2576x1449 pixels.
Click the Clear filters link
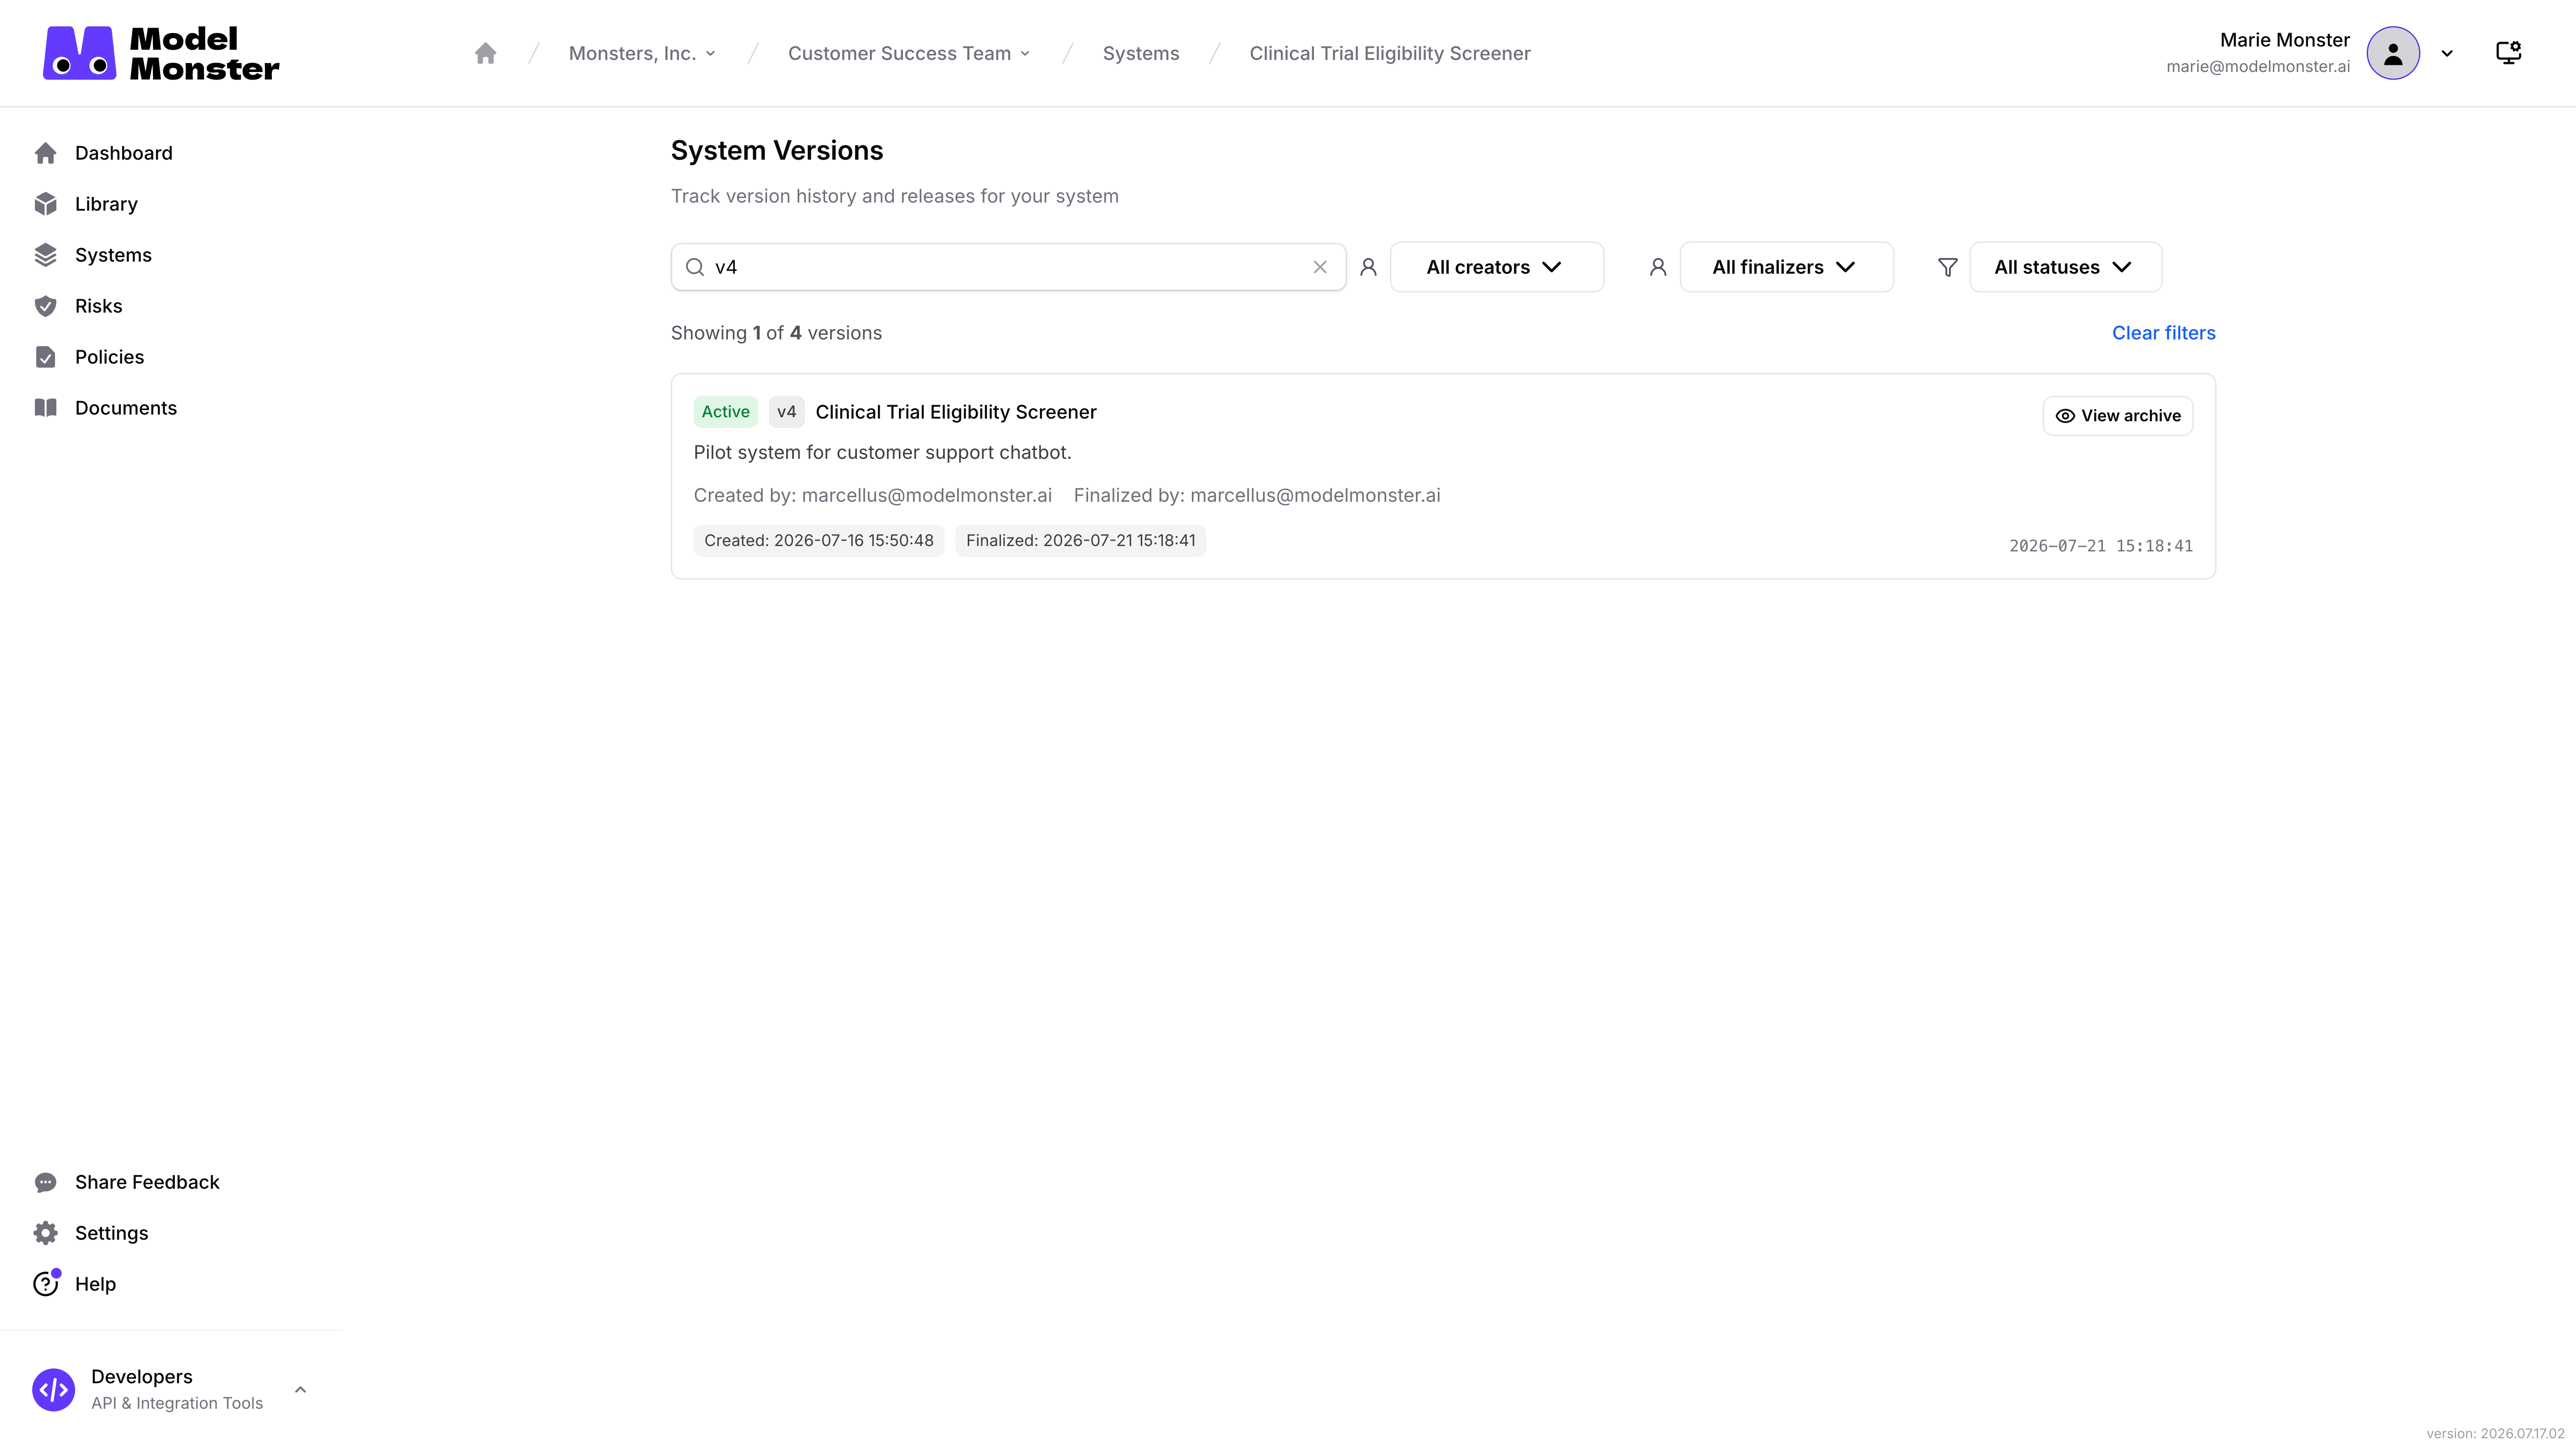click(2164, 333)
